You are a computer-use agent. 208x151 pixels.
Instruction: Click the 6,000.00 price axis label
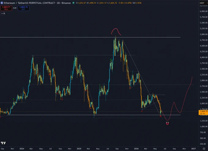(204, 11)
